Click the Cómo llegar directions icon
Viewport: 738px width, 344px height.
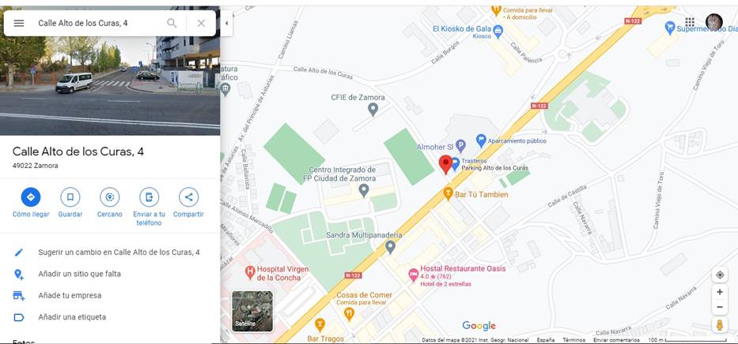point(31,197)
